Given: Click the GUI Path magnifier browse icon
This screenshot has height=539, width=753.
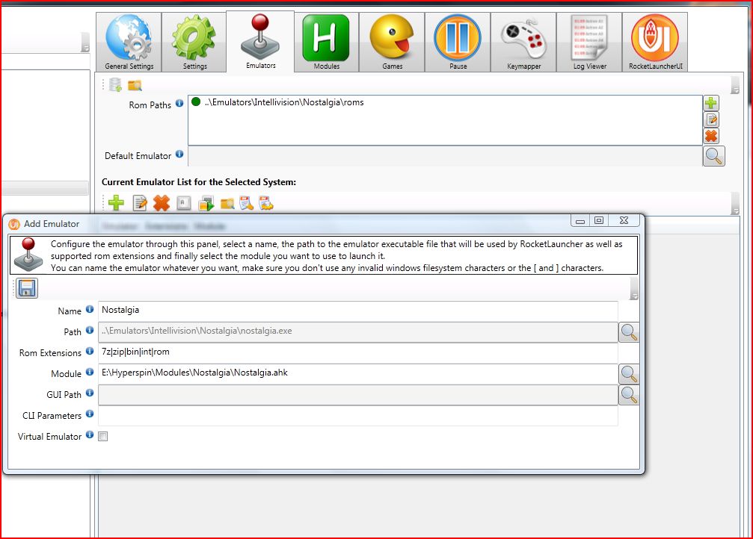Looking at the screenshot, I should (629, 394).
